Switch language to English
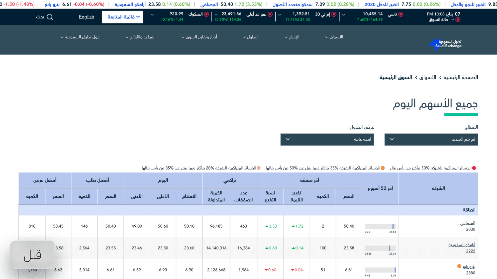The image size is (497, 279). click(86, 17)
